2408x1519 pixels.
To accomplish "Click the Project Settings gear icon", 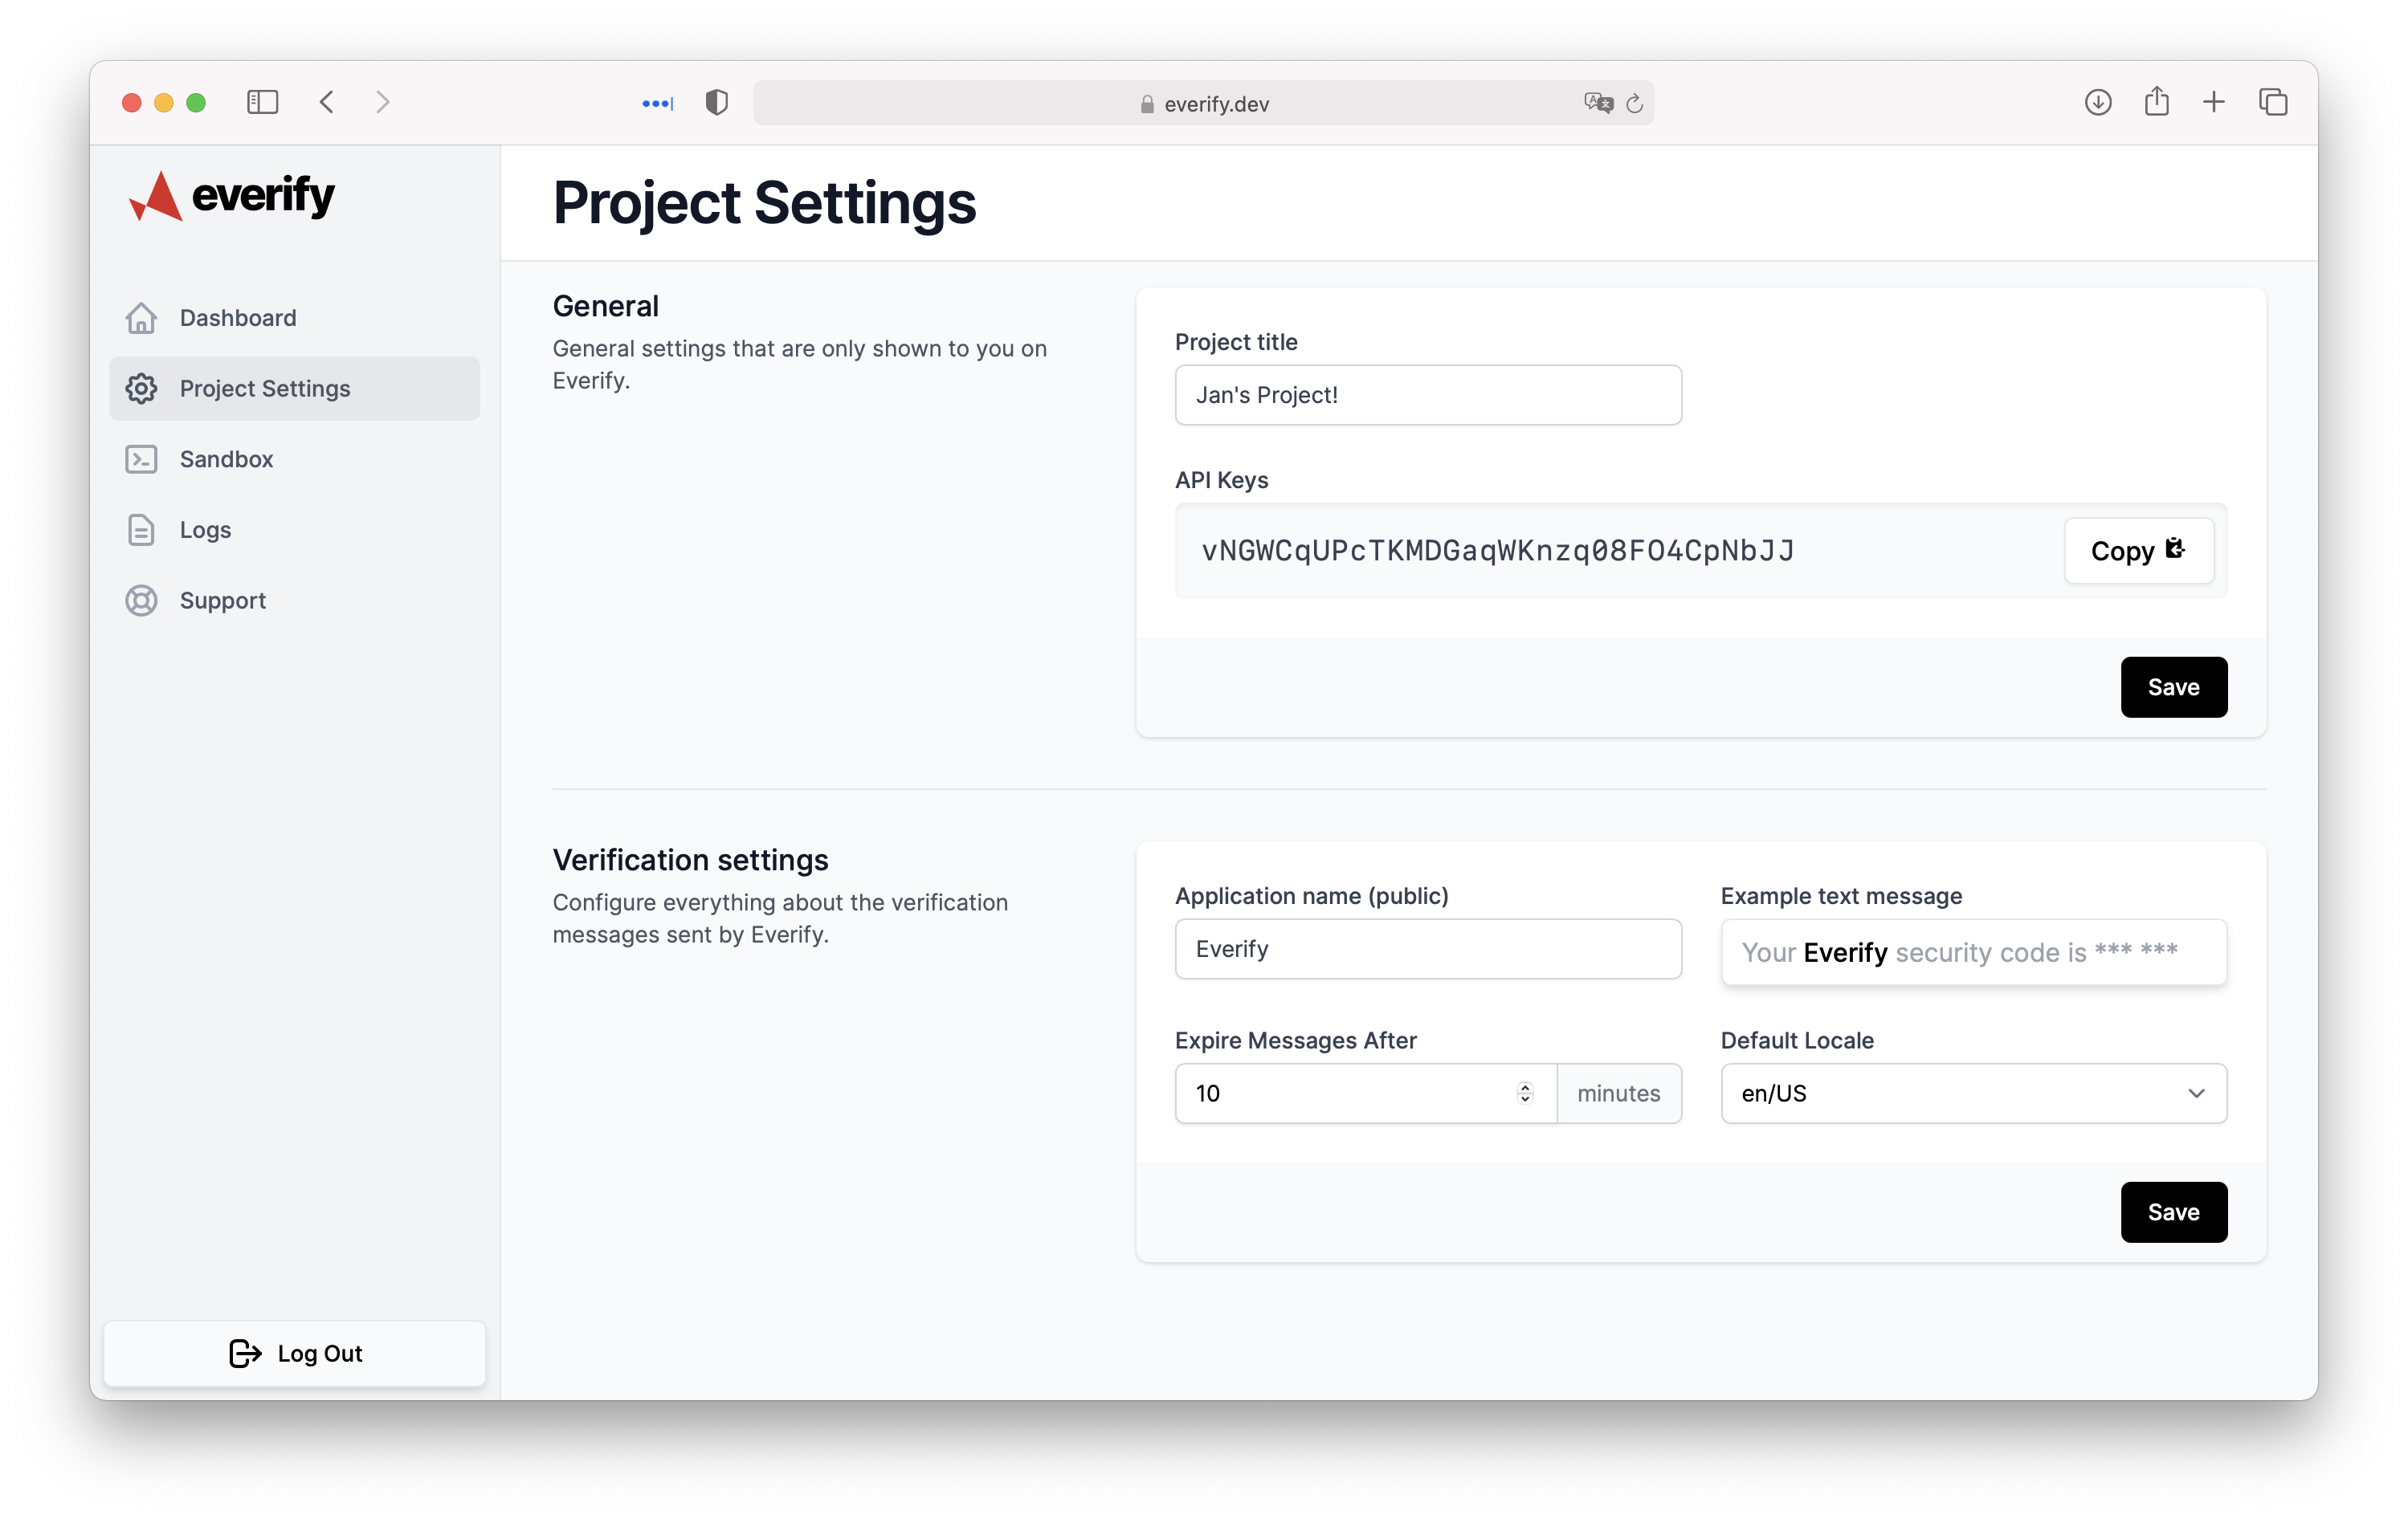I will 141,388.
